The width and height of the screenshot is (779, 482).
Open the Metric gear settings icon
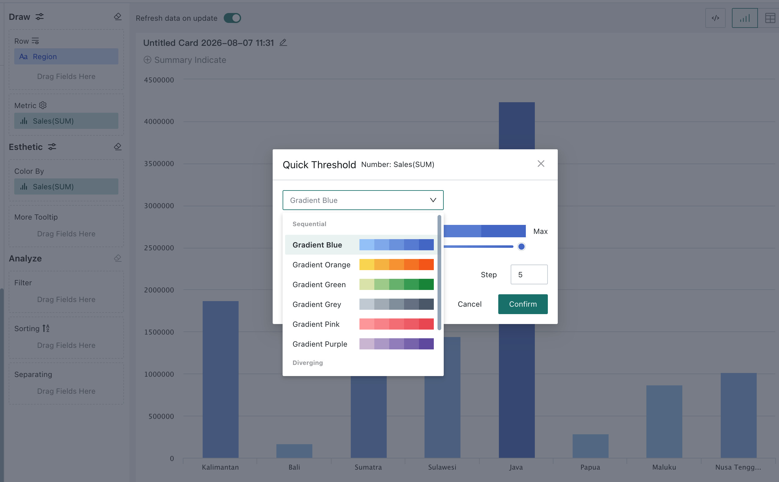pos(43,105)
